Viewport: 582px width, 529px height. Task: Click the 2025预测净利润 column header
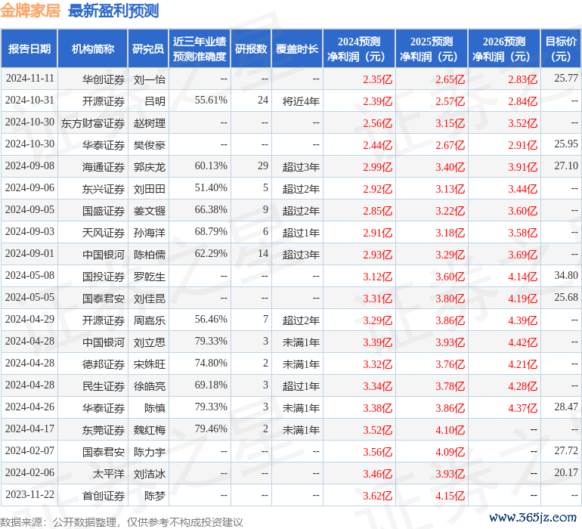tap(432, 49)
